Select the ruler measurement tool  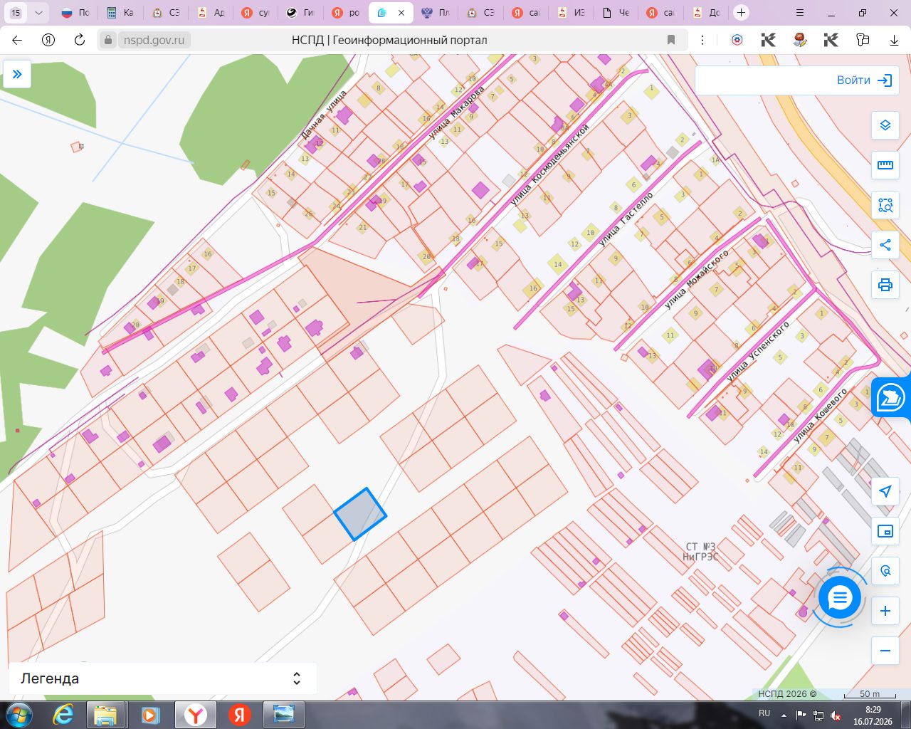pos(885,165)
